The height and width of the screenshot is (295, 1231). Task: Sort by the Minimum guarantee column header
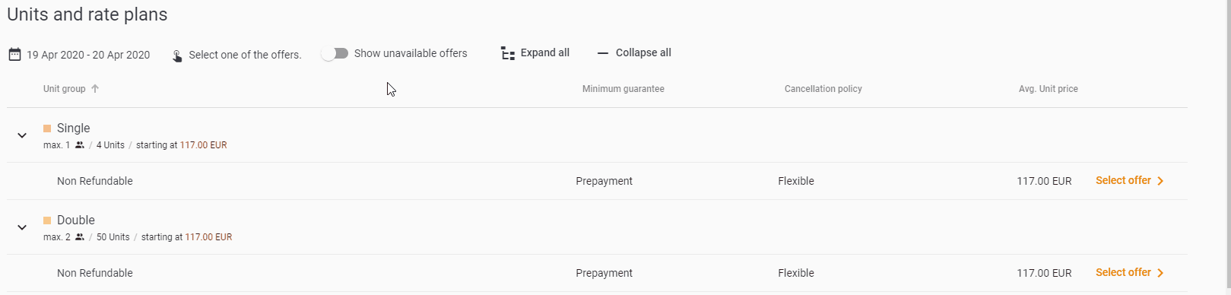point(623,89)
